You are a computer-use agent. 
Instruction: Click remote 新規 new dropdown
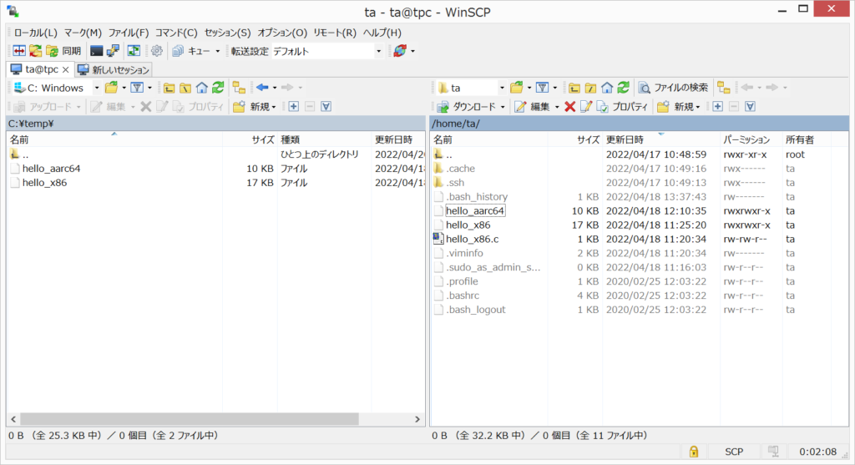pos(679,107)
